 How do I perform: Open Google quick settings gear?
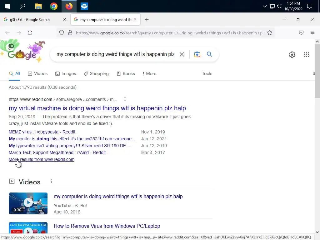pyautogui.click(x=292, y=55)
